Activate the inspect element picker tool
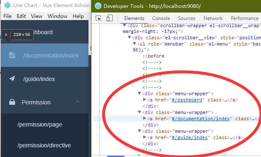Viewport: 261px width, 157px height. coord(99,18)
